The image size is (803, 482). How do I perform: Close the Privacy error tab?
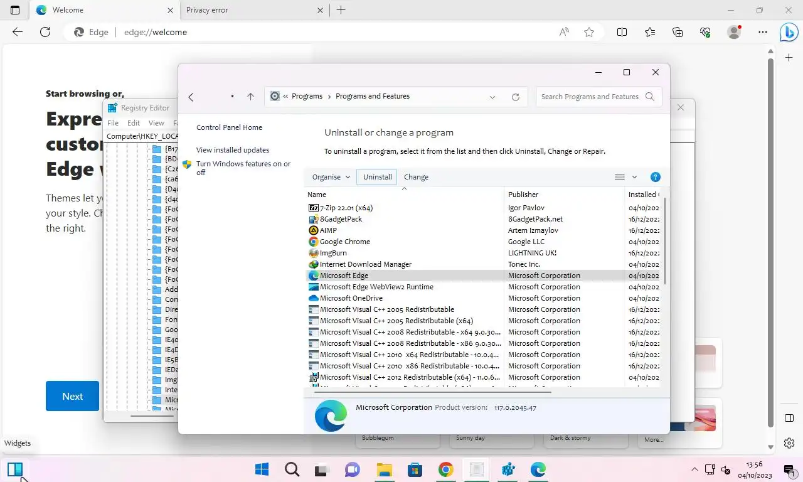click(x=321, y=10)
